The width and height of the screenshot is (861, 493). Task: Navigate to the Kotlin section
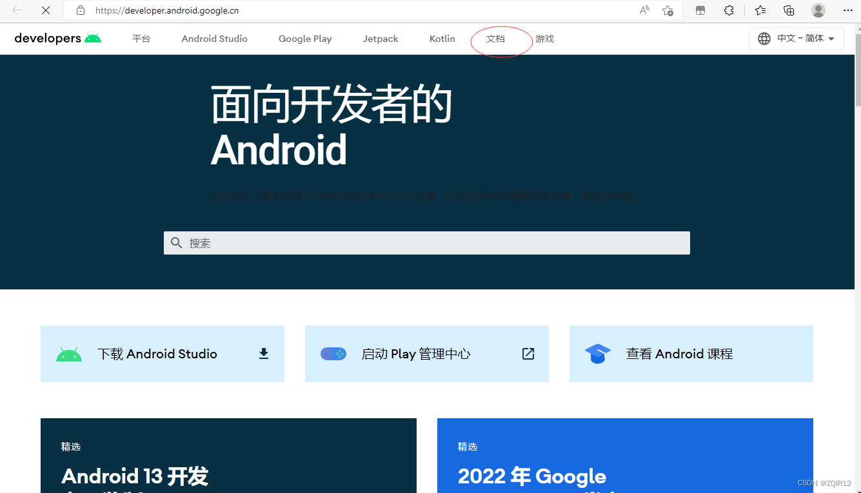[442, 39]
